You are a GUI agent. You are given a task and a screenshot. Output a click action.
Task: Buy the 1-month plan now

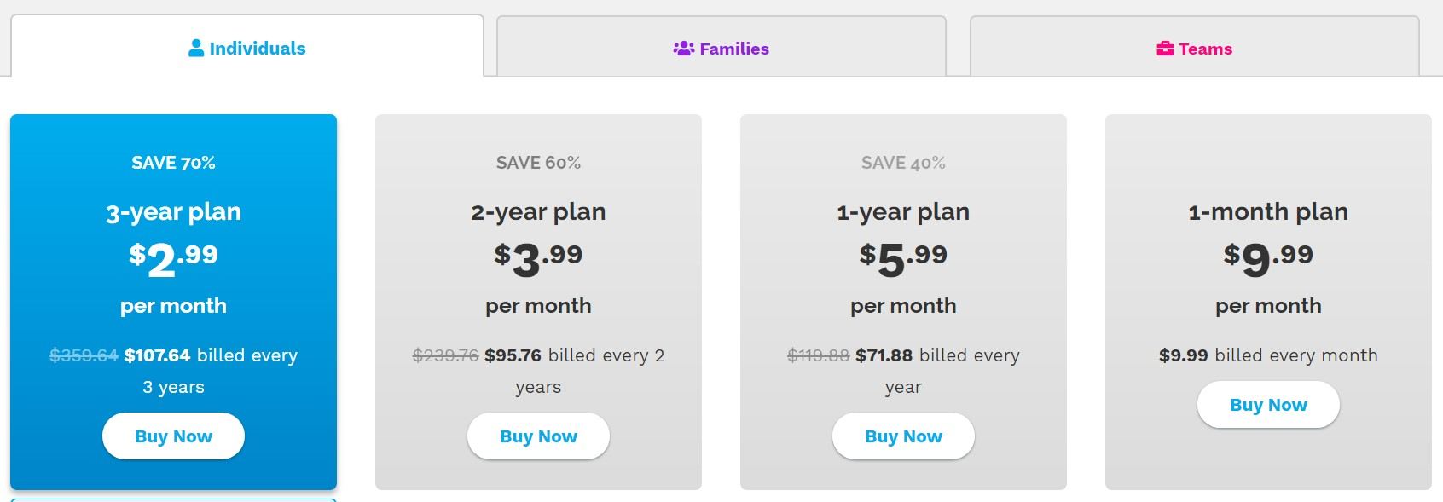point(1268,405)
